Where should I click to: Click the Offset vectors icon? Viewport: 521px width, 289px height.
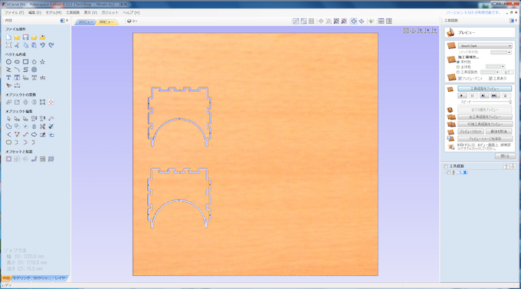pos(8,159)
